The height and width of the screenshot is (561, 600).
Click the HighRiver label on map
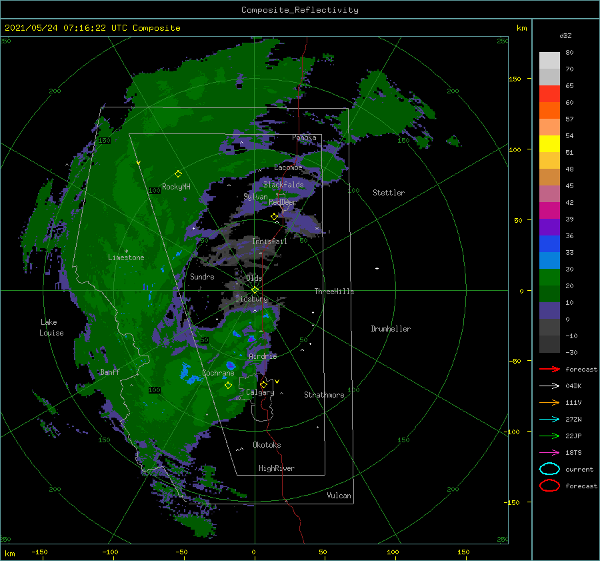click(277, 468)
